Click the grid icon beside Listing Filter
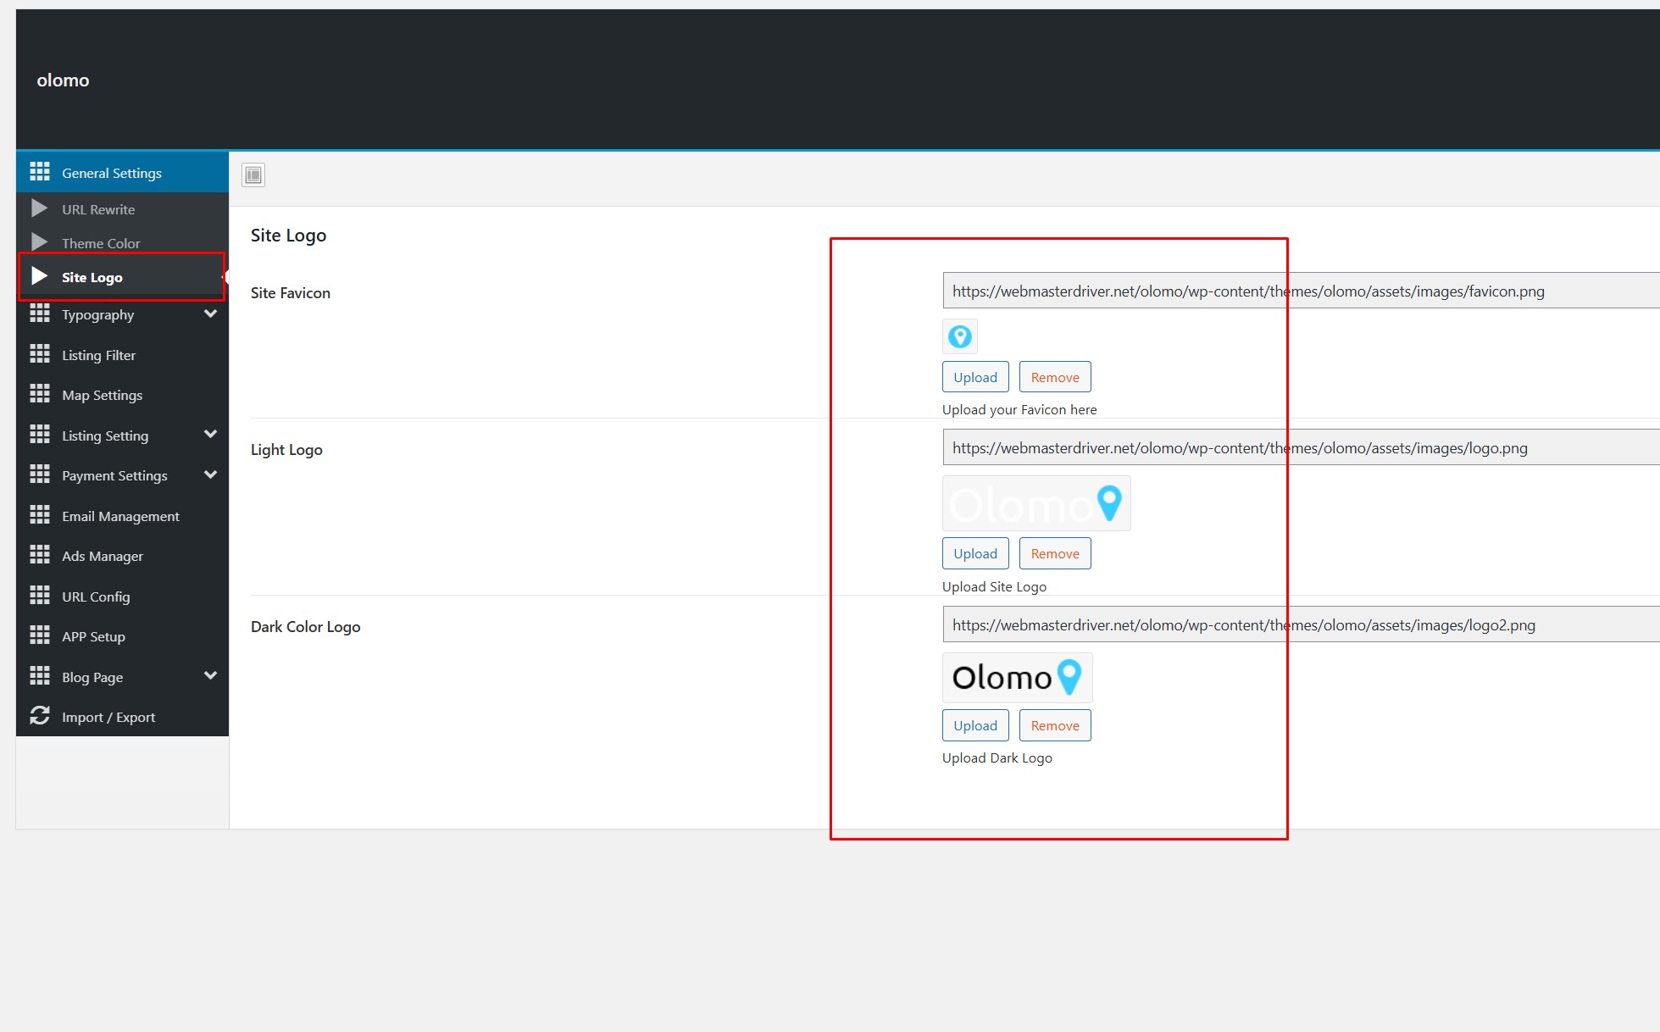This screenshot has width=1660, height=1032. click(x=40, y=354)
